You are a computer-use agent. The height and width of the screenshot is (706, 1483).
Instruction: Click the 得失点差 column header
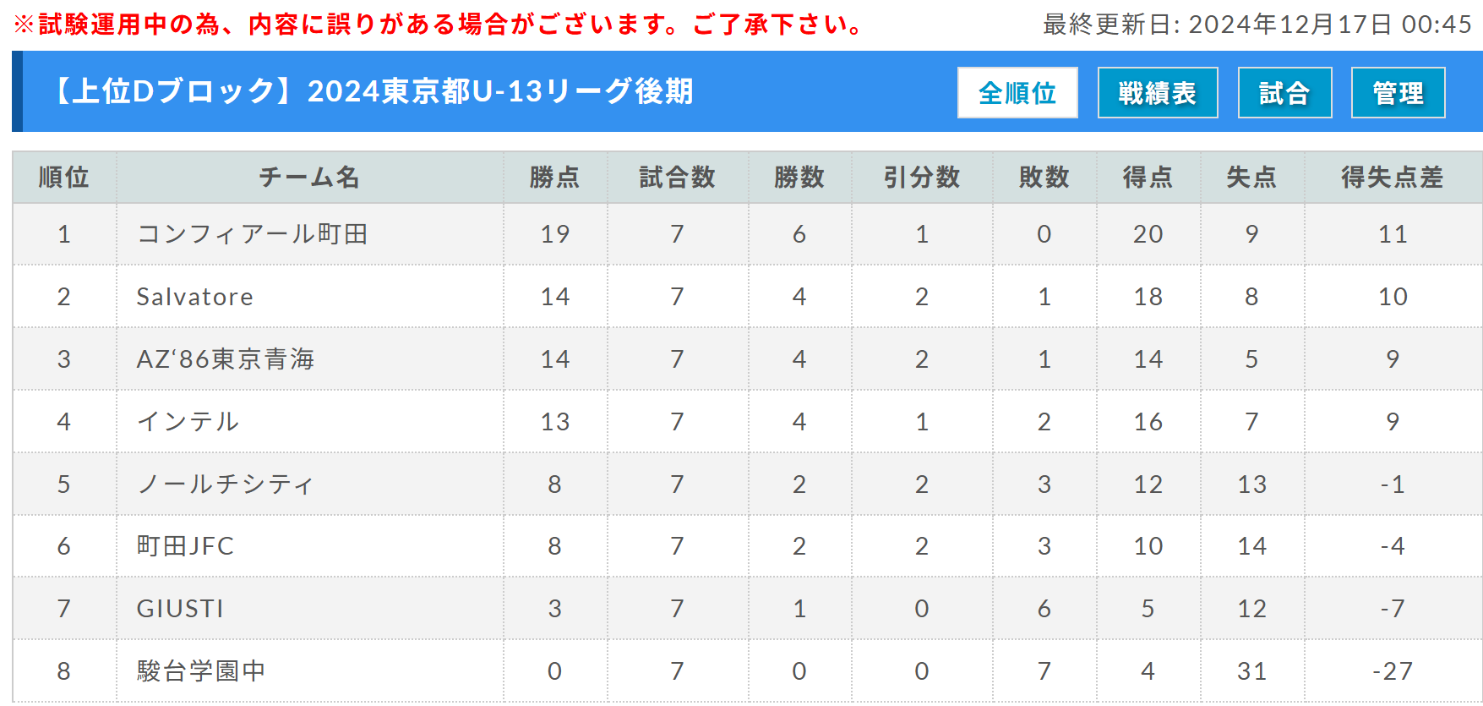tap(1393, 178)
